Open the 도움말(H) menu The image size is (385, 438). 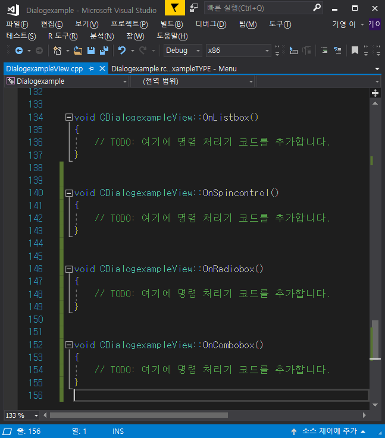[x=172, y=36]
